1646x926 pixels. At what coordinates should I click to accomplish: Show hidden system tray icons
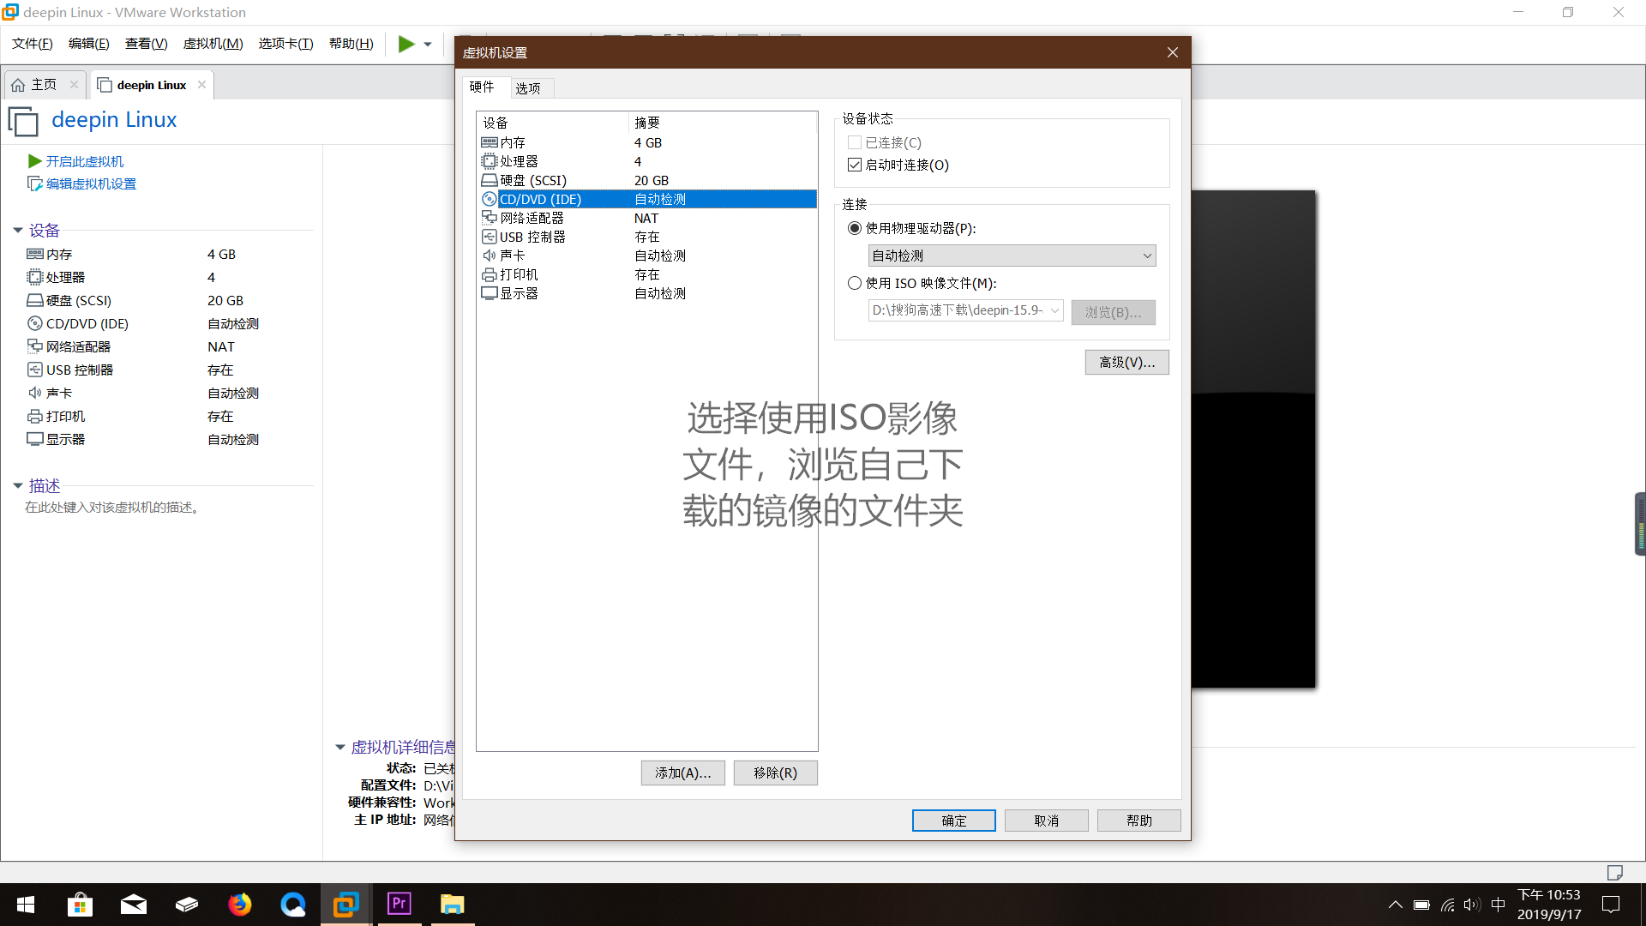pos(1396,905)
